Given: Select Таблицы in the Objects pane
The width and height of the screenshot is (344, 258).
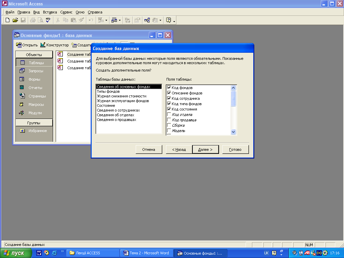Looking at the screenshot, I should coord(34,62).
